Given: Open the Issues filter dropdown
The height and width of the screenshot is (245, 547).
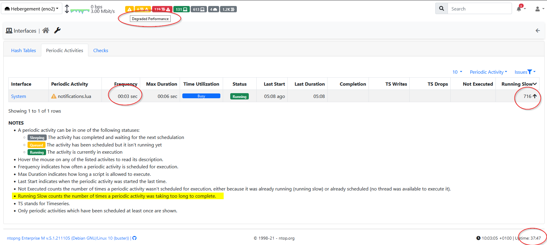Looking at the screenshot, I should click(x=525, y=72).
